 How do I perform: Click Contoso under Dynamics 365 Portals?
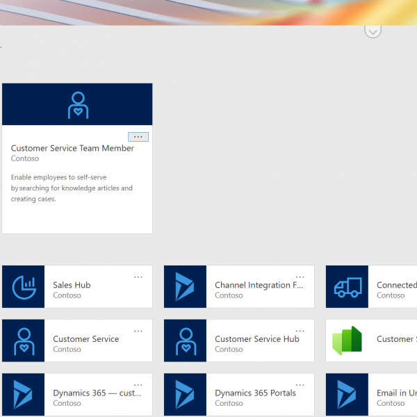click(x=229, y=403)
